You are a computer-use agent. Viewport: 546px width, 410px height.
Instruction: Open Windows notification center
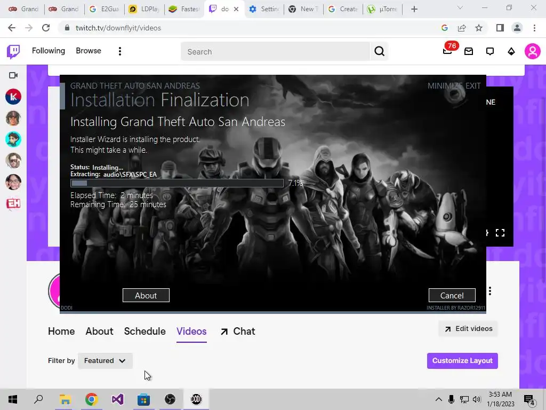pos(529,399)
